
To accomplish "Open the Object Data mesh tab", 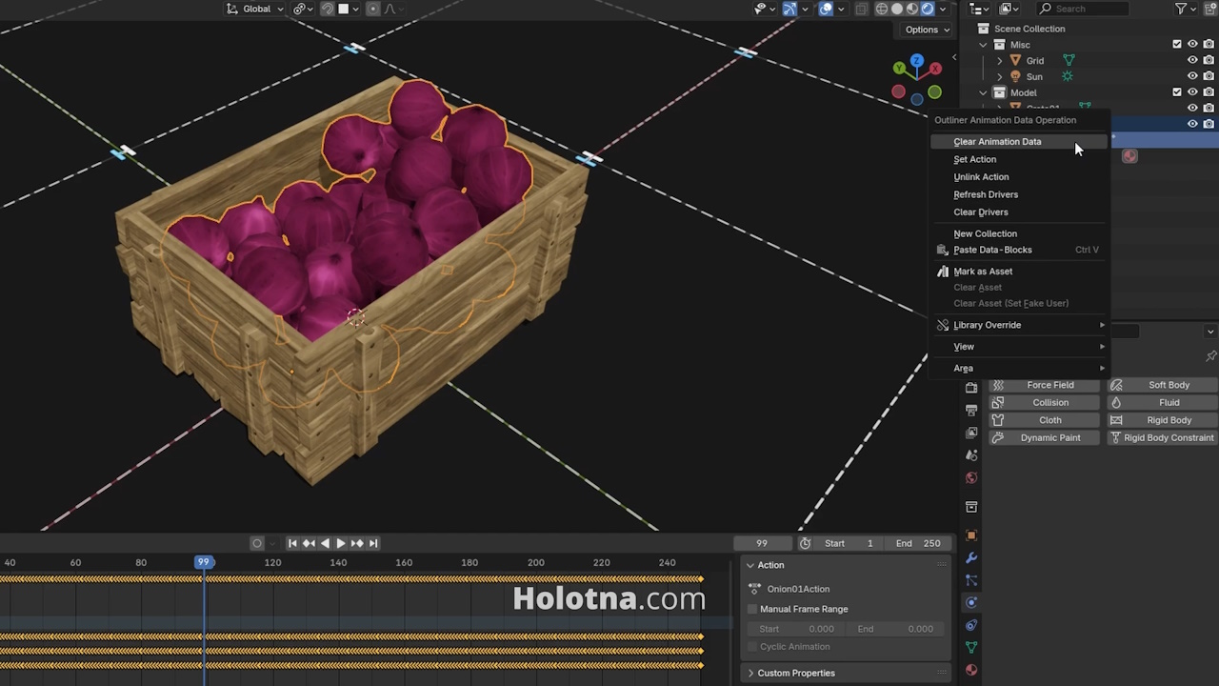I will [x=971, y=648].
